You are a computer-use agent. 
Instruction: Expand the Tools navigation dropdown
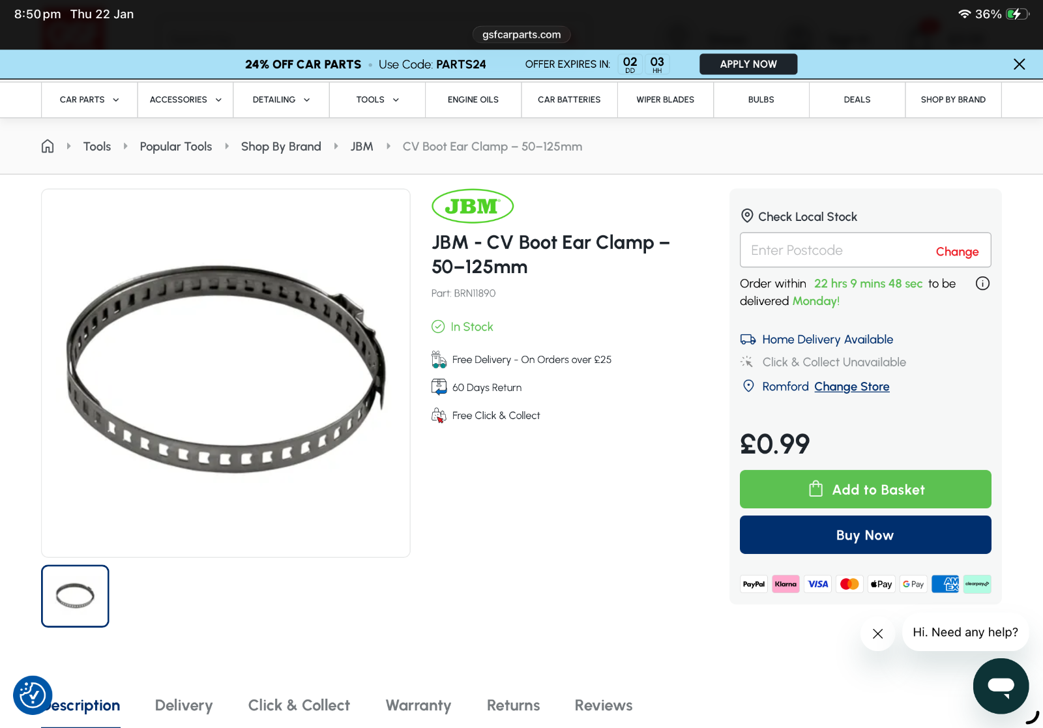(377, 100)
